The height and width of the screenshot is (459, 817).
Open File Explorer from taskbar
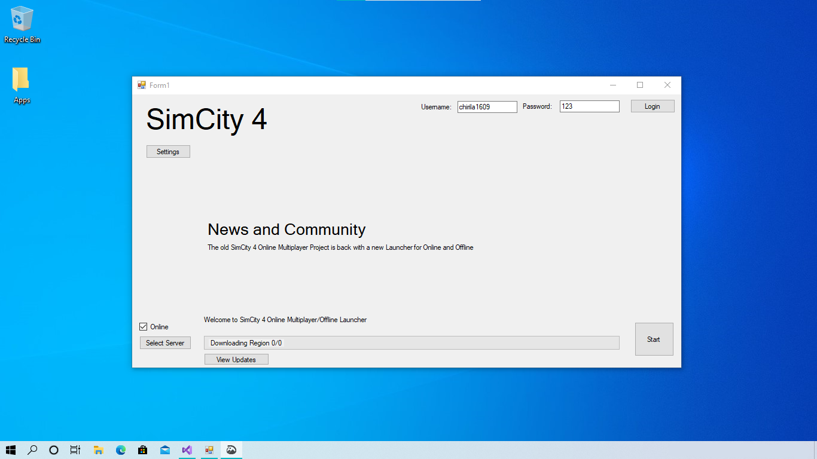point(99,450)
